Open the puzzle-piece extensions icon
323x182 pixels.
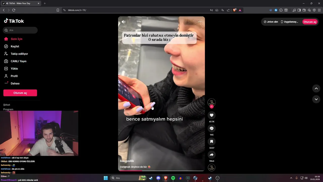point(281,10)
